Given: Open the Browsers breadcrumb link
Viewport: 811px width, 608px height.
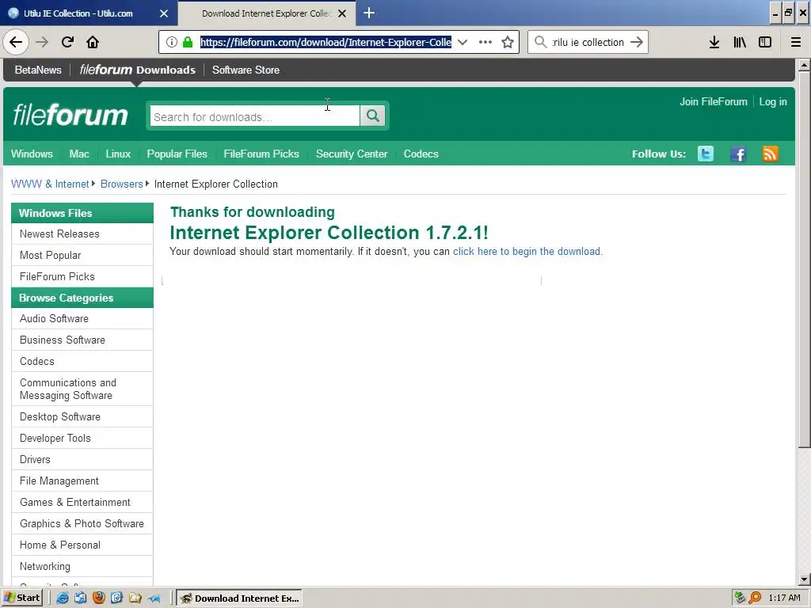Looking at the screenshot, I should pyautogui.click(x=121, y=184).
